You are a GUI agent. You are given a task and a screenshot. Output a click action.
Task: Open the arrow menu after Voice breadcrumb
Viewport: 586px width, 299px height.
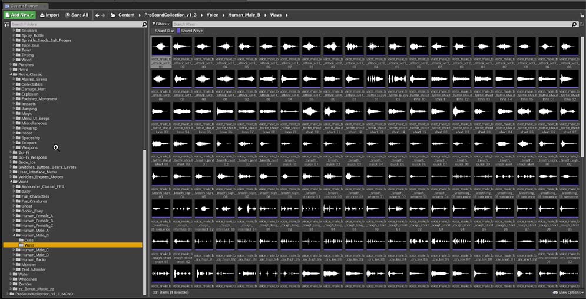coord(223,15)
